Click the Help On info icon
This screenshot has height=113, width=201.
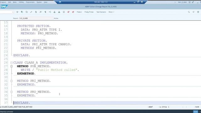click(x=64, y=12)
